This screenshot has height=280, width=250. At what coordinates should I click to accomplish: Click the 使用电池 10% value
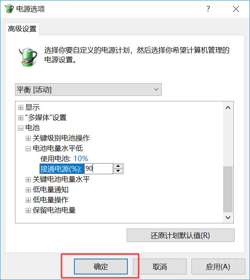coord(81,158)
